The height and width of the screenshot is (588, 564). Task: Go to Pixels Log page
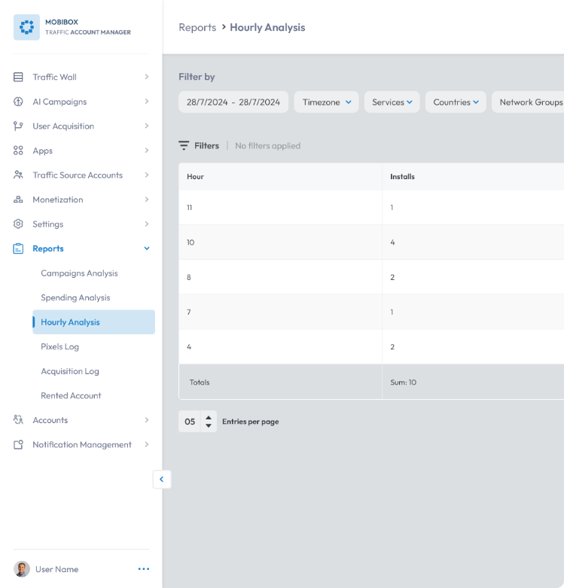[x=59, y=346]
